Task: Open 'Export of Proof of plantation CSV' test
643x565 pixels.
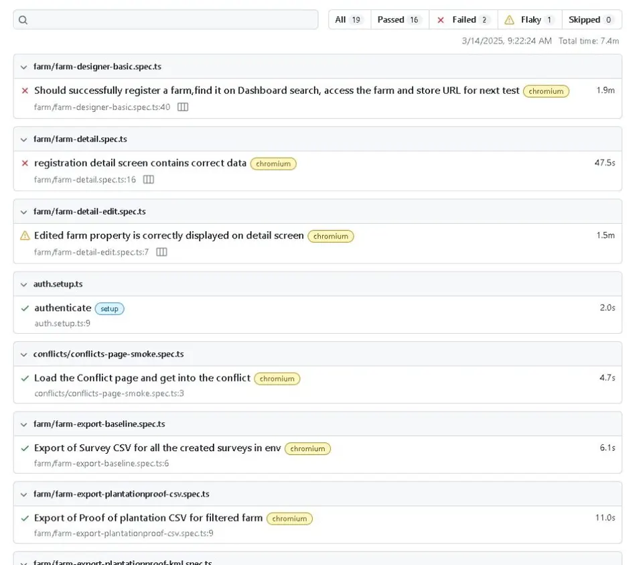Action: pyautogui.click(x=149, y=518)
